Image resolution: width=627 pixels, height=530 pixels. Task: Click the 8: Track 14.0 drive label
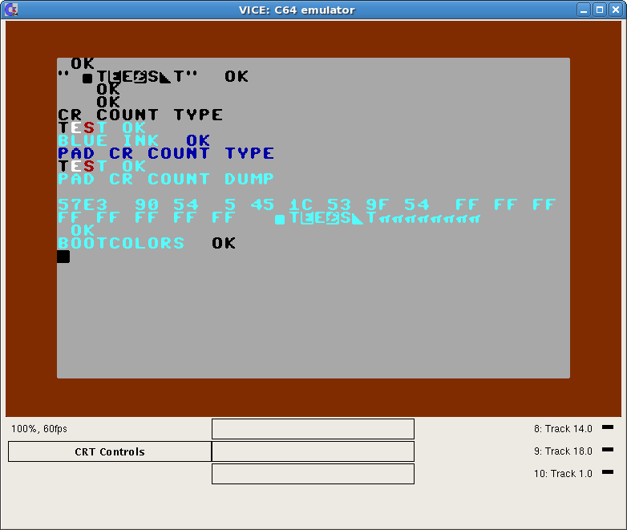pyautogui.click(x=563, y=429)
